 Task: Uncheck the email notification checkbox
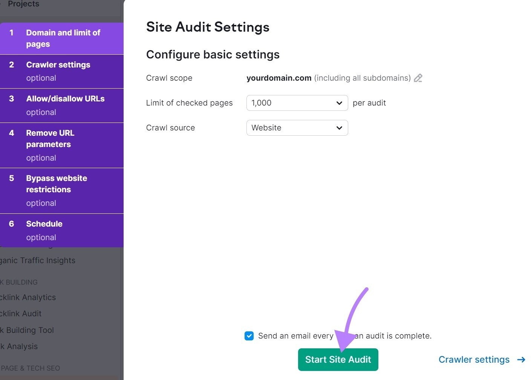click(249, 336)
